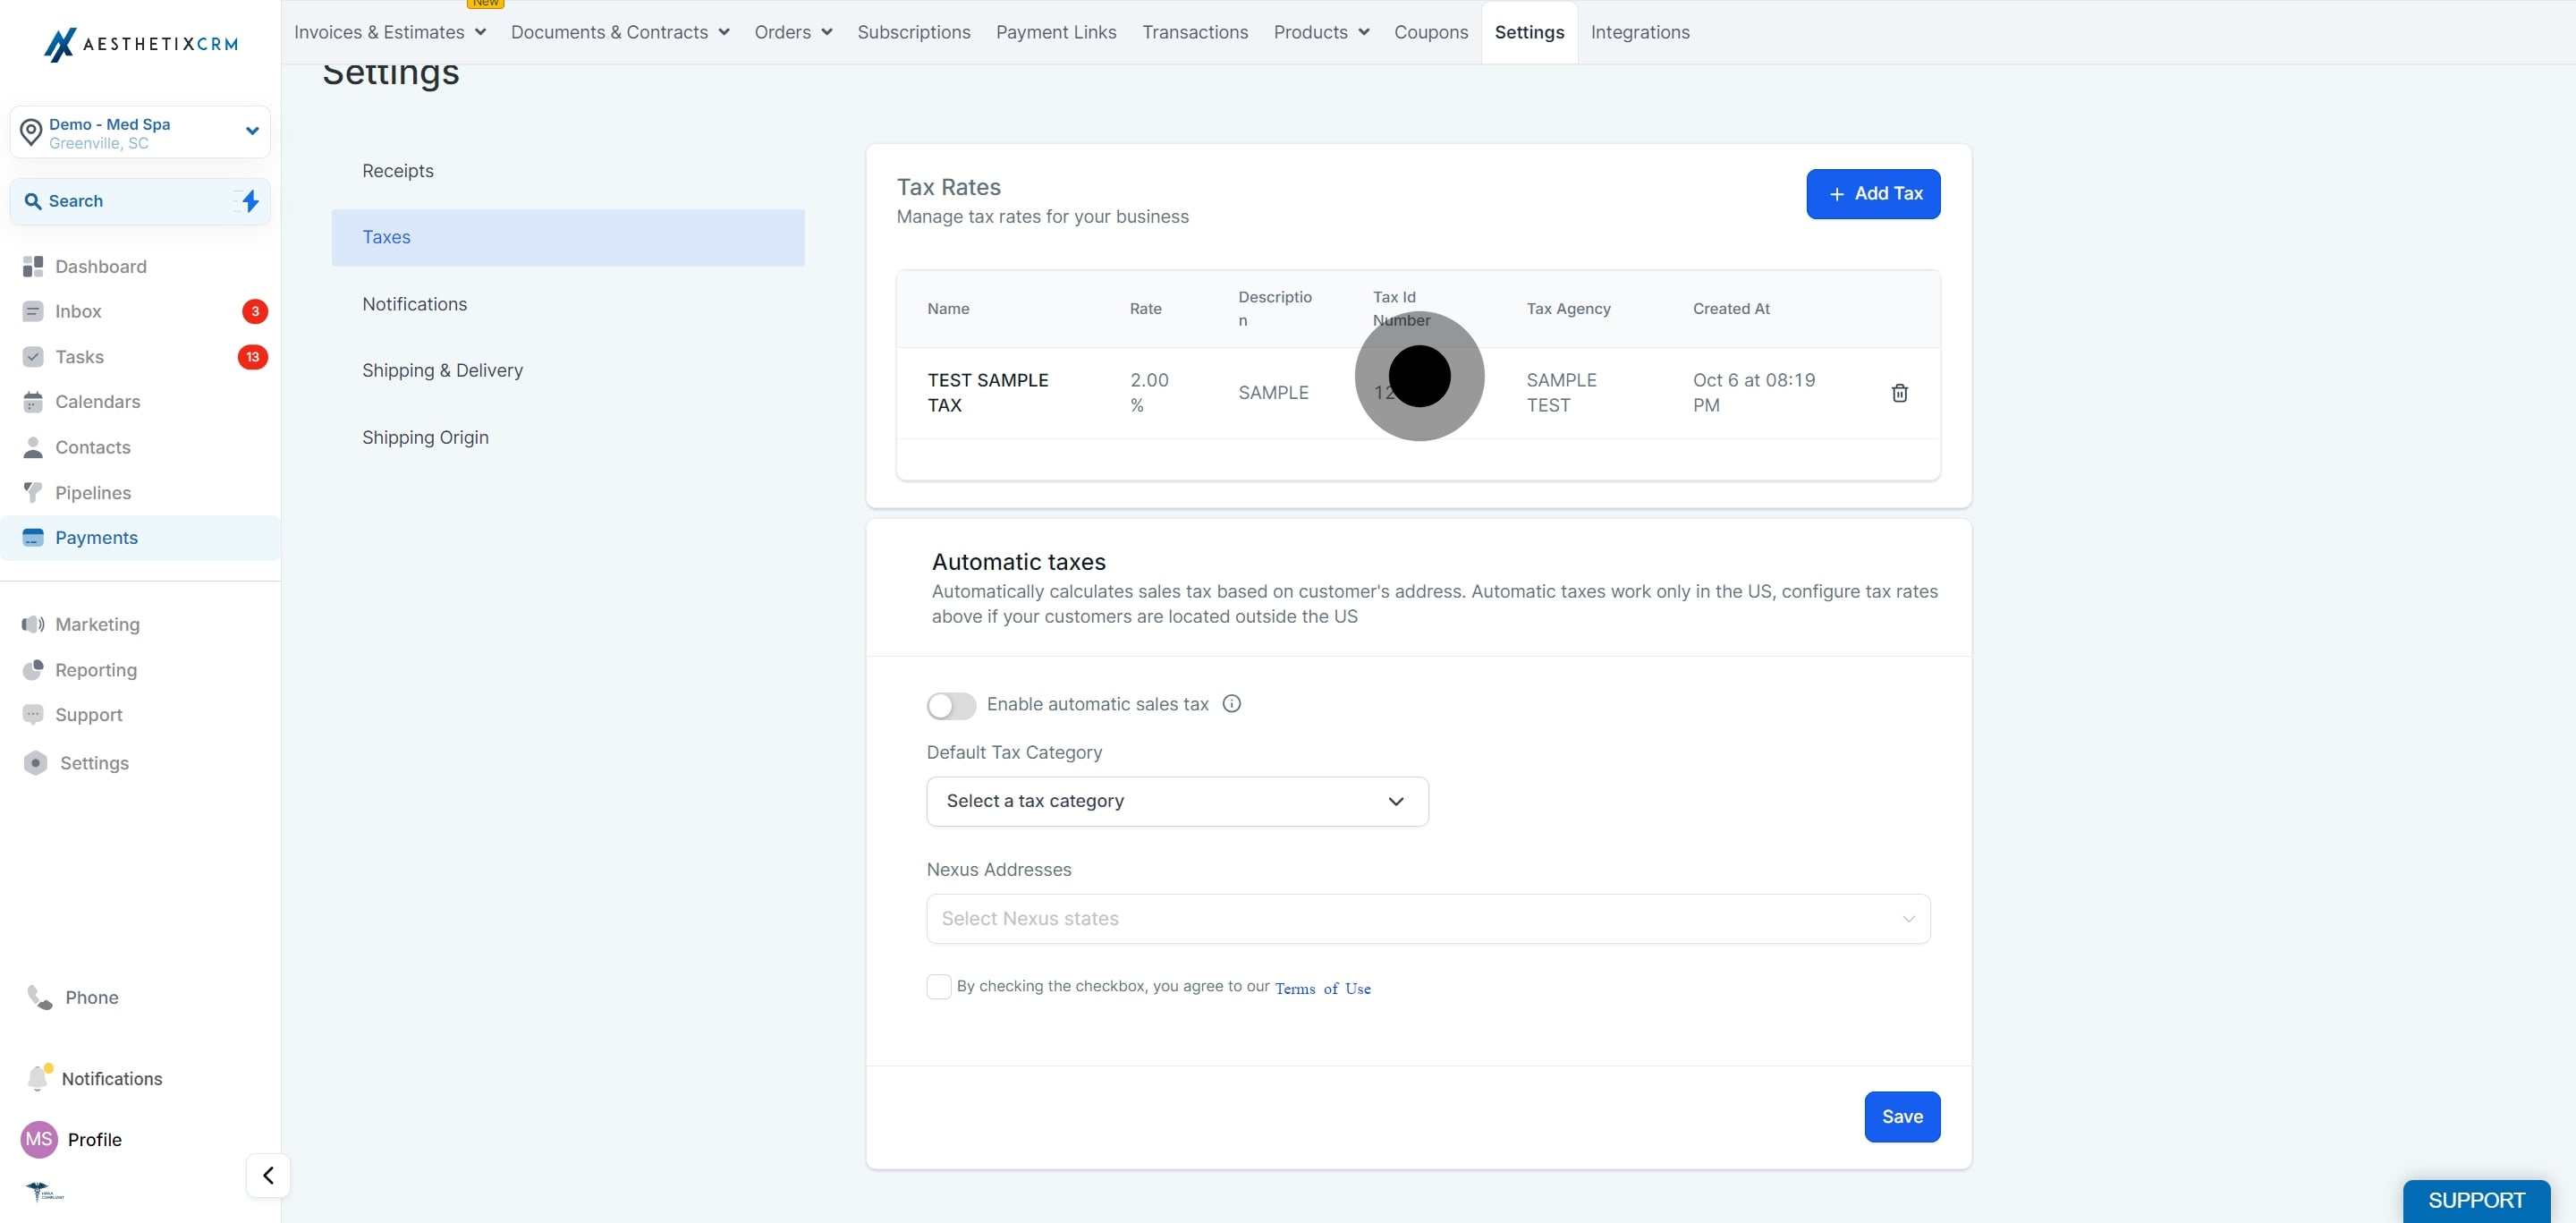Open the Inbox with 3 unread
2576x1223 pixels.
(78, 311)
